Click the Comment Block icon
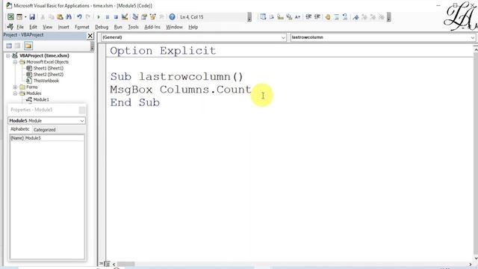The height and width of the screenshot is (269, 478). (x=336, y=16)
